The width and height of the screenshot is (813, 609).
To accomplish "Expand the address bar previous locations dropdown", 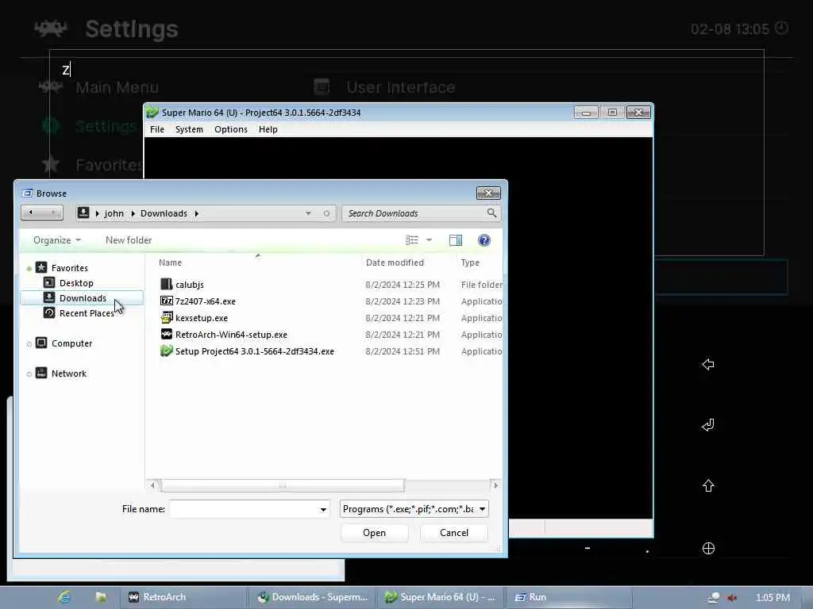I will 308,213.
